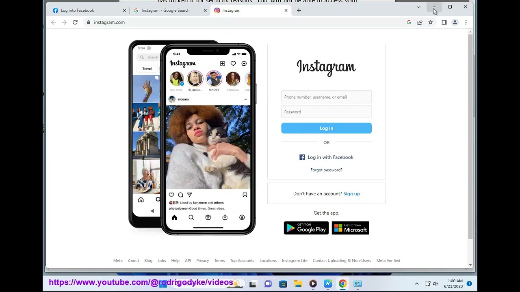Open the Meta footer link

pyautogui.click(x=118, y=261)
